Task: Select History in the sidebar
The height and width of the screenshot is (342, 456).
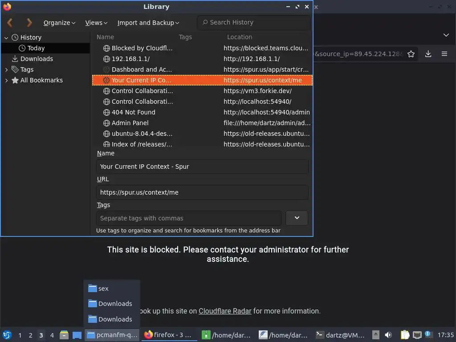Action: [x=31, y=37]
